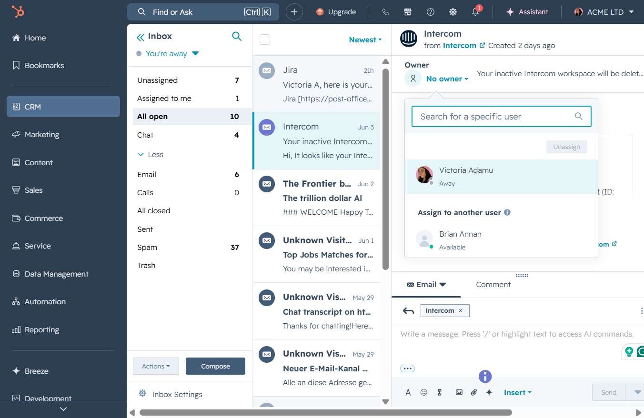Image resolution: width=644 pixels, height=418 pixels.
Task: Open the settings gear in top bar
Action: 453,12
